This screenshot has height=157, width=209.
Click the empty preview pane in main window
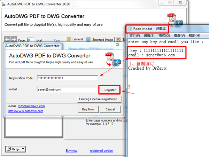pyautogui.click(x=34, y=127)
